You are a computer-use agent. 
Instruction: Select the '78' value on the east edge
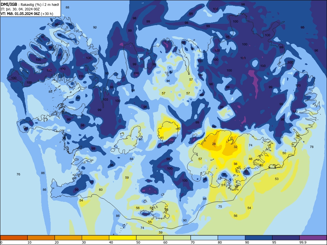click(x=312, y=147)
